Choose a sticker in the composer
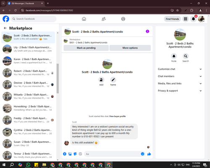The image size is (210, 168). coord(75,154)
